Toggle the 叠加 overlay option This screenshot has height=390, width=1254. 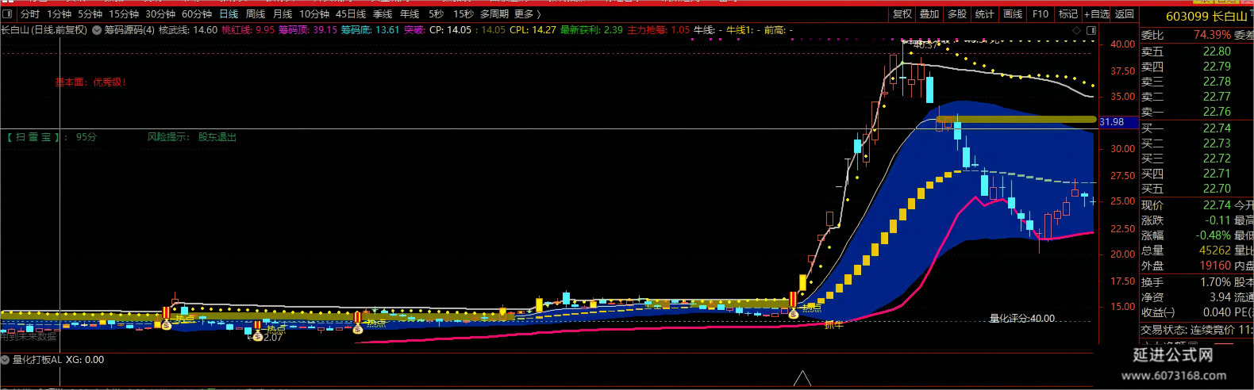point(929,14)
